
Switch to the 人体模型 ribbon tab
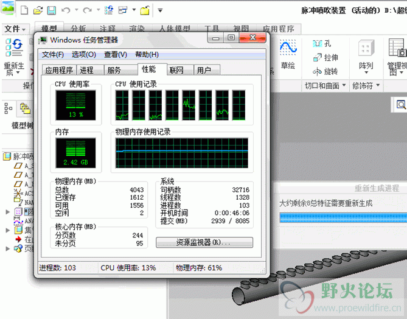[x=175, y=29]
